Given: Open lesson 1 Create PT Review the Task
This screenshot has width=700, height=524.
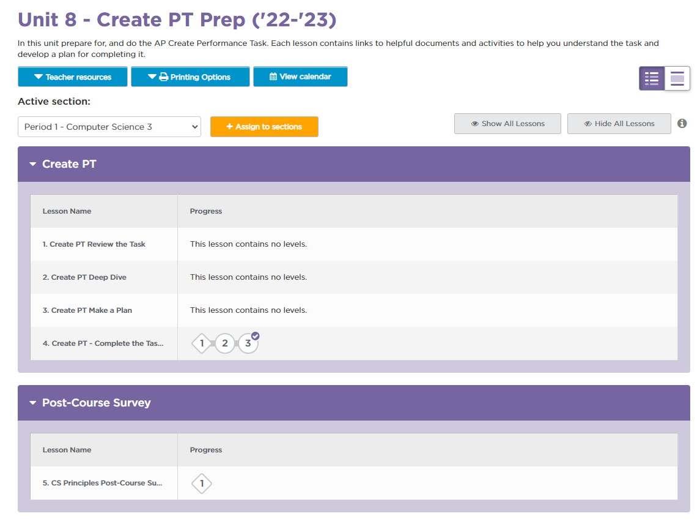Looking at the screenshot, I should click(x=94, y=244).
